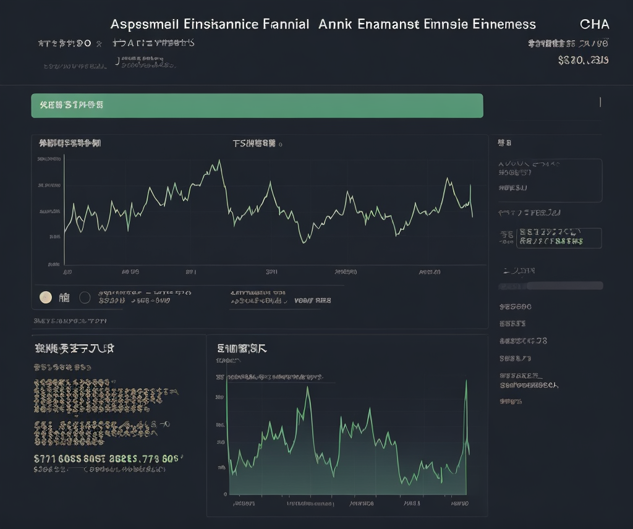Screen dimensions: 633x529
Task: Click the last text entry in the right sidebar list
Action: pos(511,401)
